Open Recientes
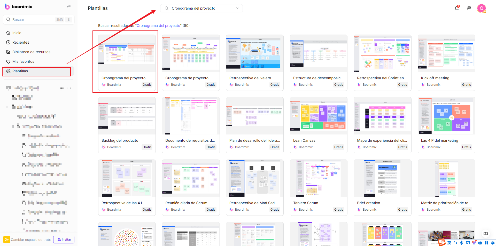Viewport: 496px width, 246px height. 18,42
